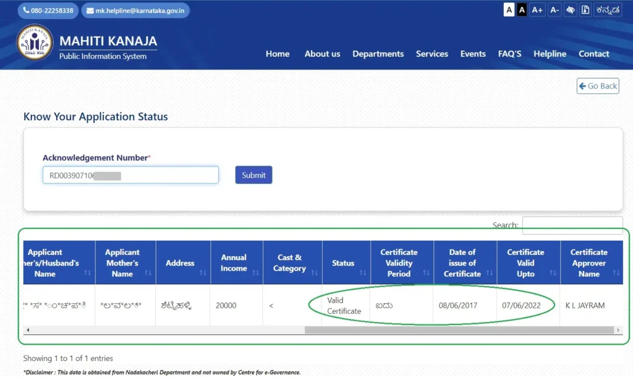Click the Mahiti Kanaja logo
Image resolution: width=633 pixels, height=377 pixels.
coord(35,42)
